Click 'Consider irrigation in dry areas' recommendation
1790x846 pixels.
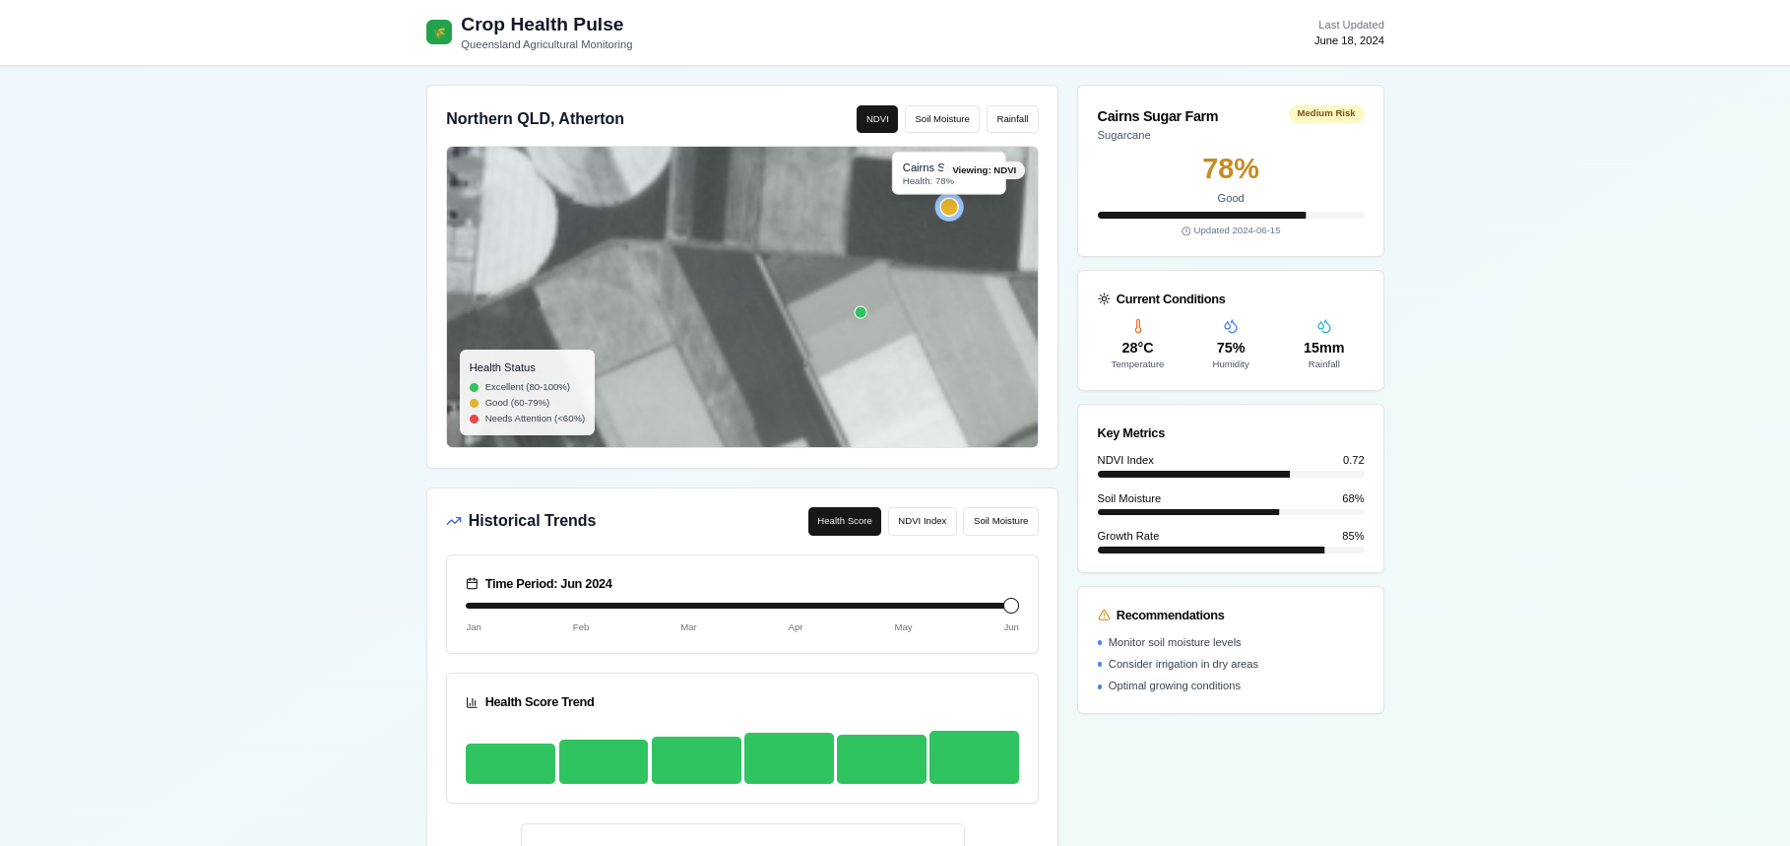[x=1183, y=664]
